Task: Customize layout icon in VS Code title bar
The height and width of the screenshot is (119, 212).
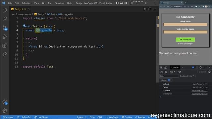Action: tap(131, 3)
